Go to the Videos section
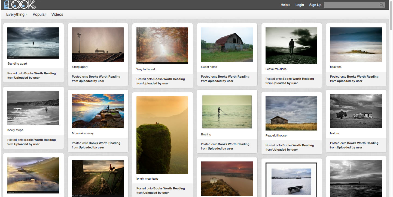 [x=57, y=14]
